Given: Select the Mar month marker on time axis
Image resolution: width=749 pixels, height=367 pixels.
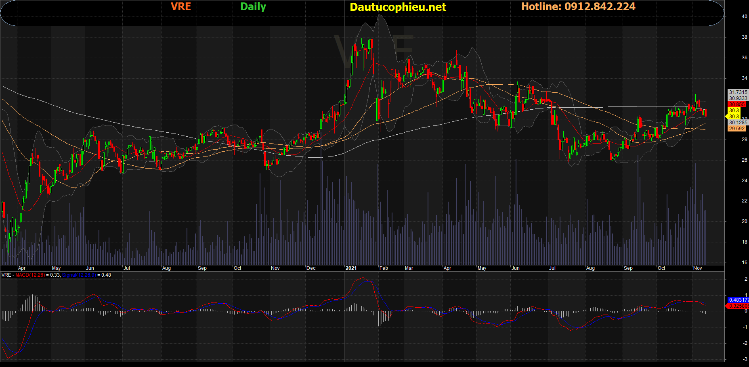Looking at the screenshot, I should [409, 268].
